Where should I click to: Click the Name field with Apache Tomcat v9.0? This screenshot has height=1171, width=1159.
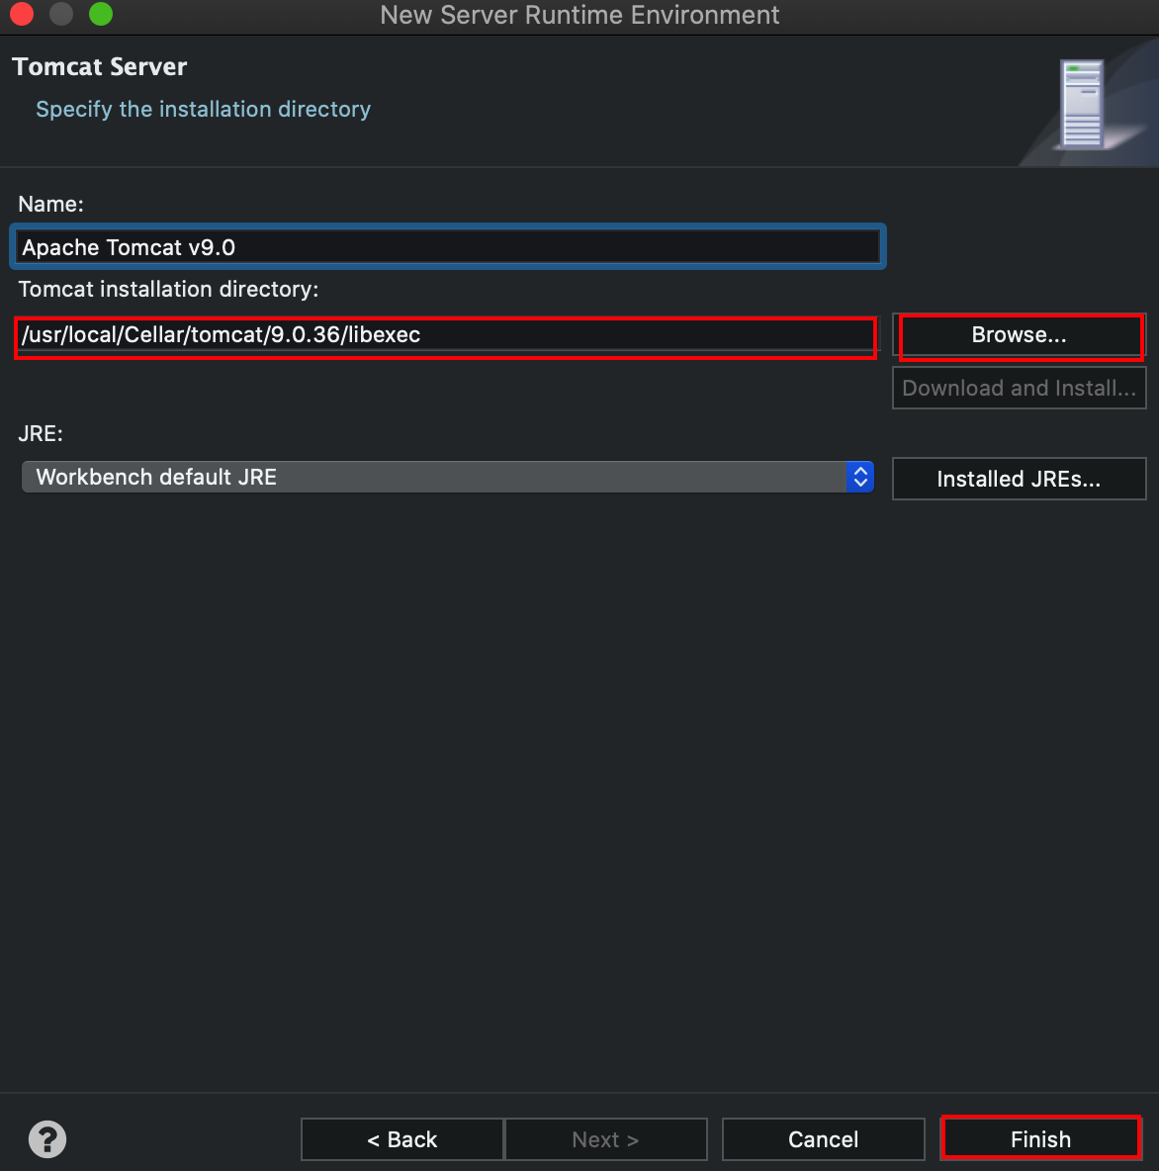click(447, 246)
